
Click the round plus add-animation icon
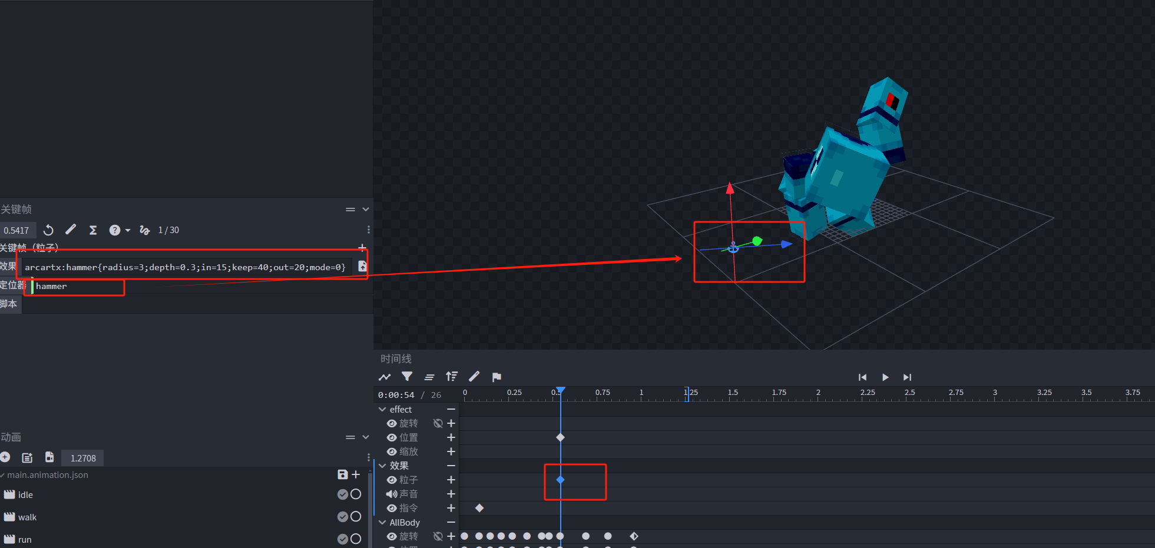click(x=5, y=457)
